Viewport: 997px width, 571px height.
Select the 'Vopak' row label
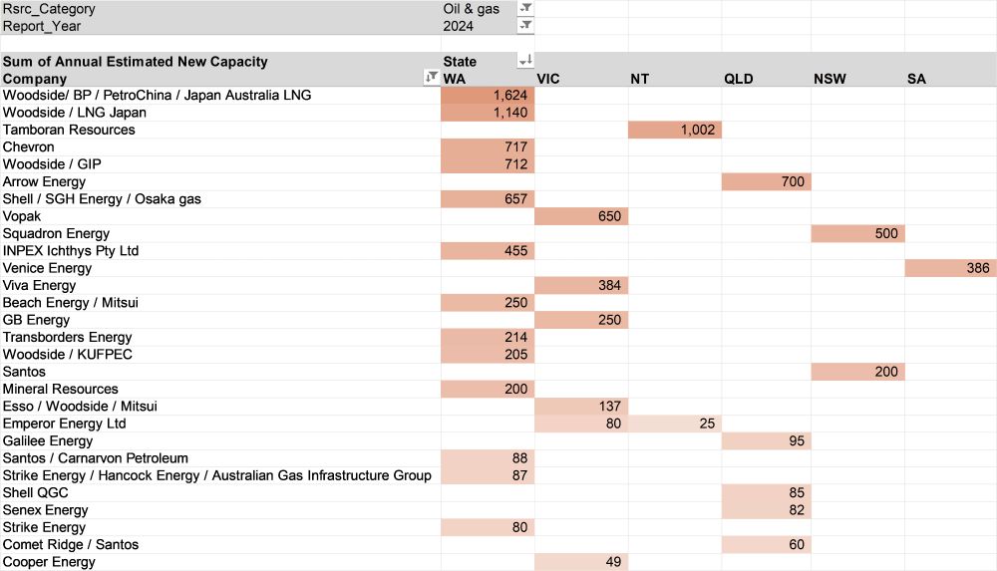pyautogui.click(x=220, y=216)
